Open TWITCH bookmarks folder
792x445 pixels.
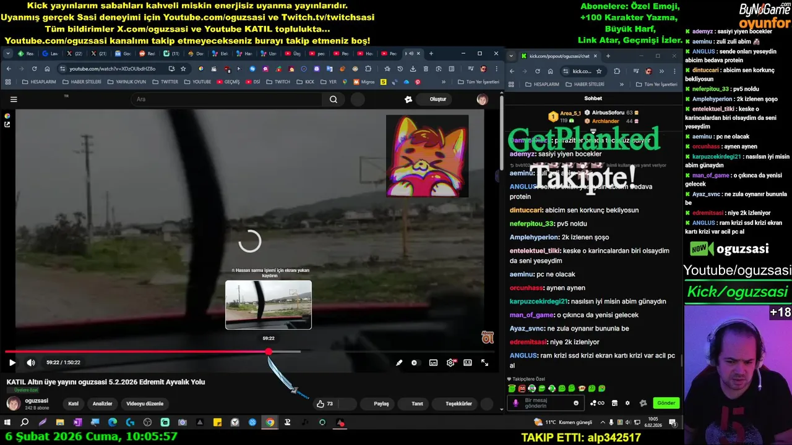278,82
